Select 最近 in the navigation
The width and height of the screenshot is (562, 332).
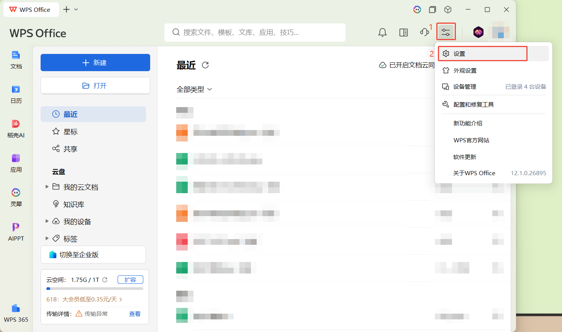tap(93, 114)
